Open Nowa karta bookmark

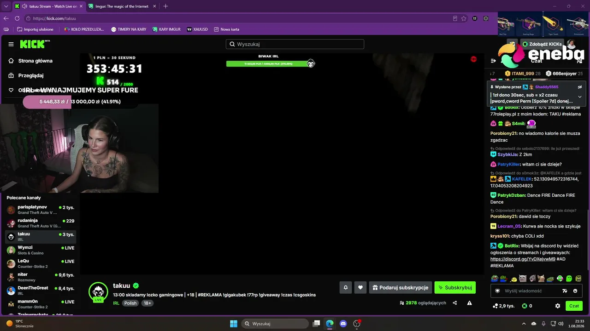(226, 29)
